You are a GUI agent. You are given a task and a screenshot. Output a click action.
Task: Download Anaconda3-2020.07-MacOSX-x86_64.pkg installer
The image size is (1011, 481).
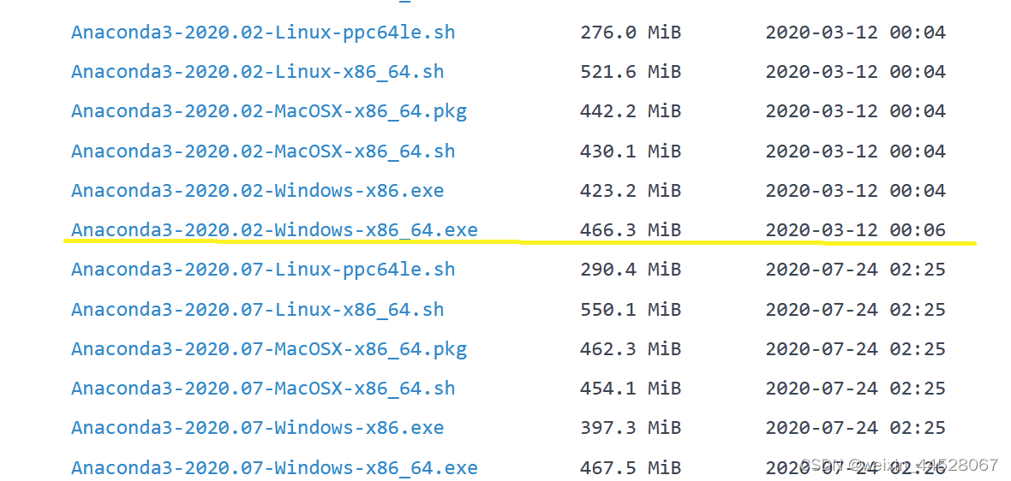click(x=269, y=349)
